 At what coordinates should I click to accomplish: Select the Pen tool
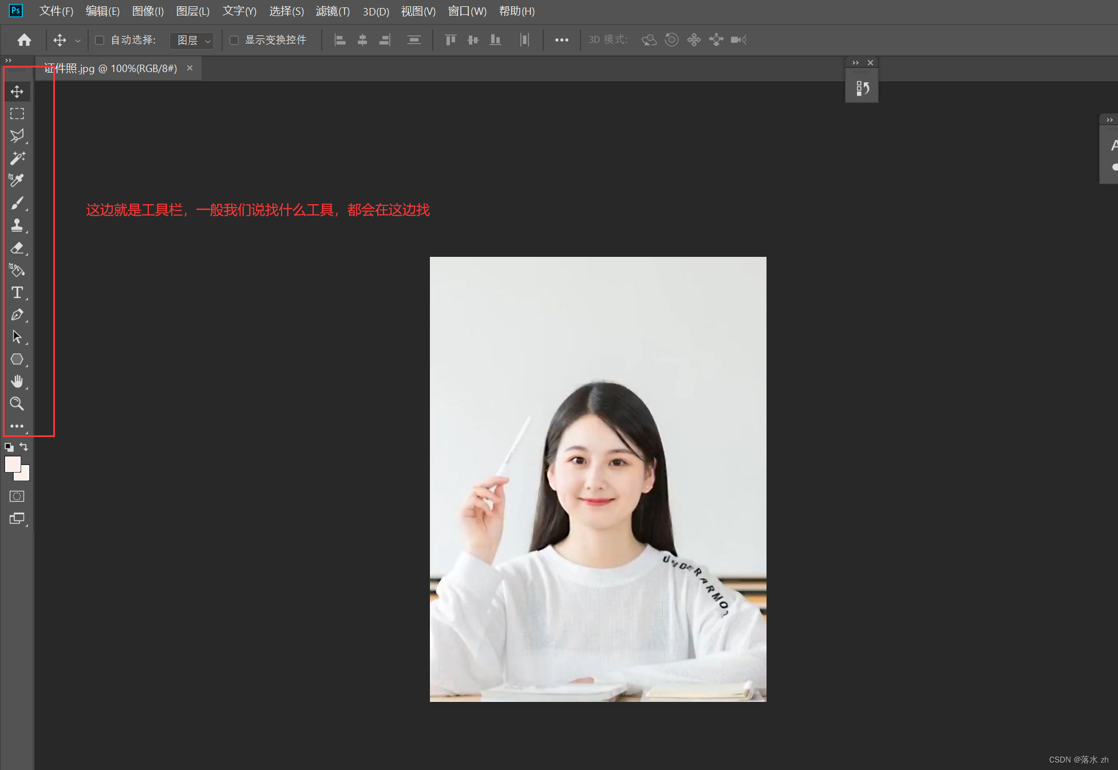pyautogui.click(x=17, y=315)
